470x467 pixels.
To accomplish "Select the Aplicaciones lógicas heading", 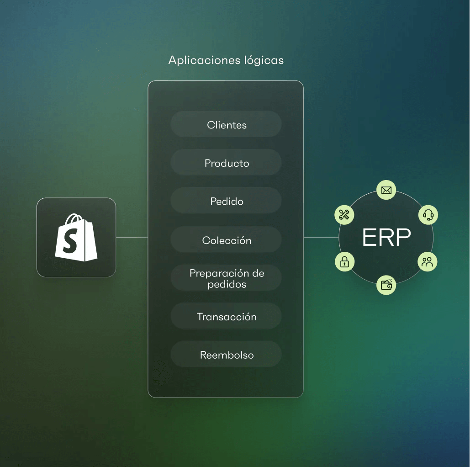I will pos(226,60).
